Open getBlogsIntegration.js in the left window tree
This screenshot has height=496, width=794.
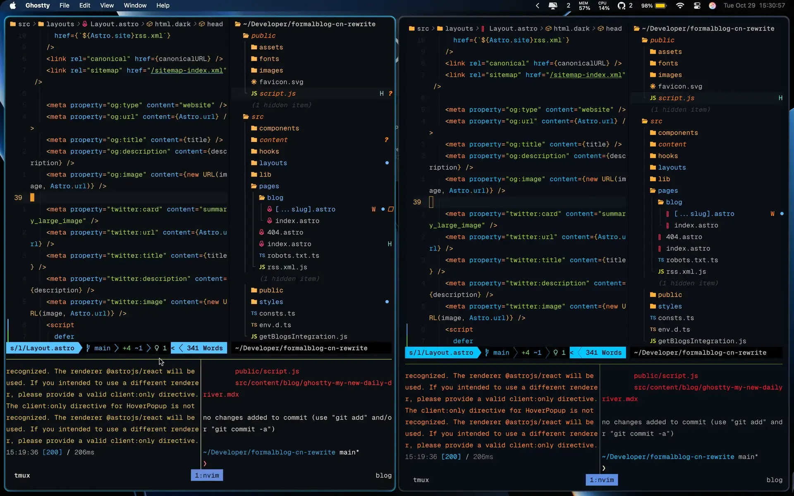[x=303, y=336]
